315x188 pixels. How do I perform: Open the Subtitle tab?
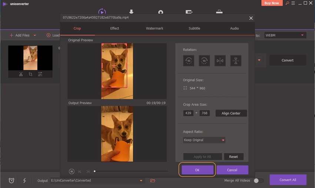tap(194, 28)
